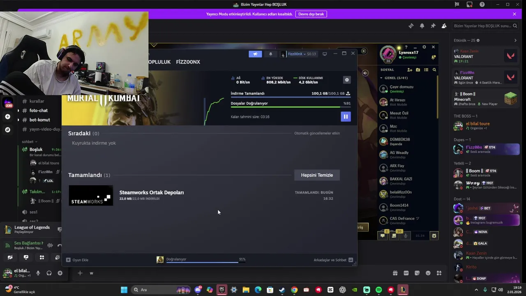This screenshot has width=526, height=296.
Task: Toggle Discord noise suppression waveform icon
Action: pyautogui.click(x=50, y=245)
